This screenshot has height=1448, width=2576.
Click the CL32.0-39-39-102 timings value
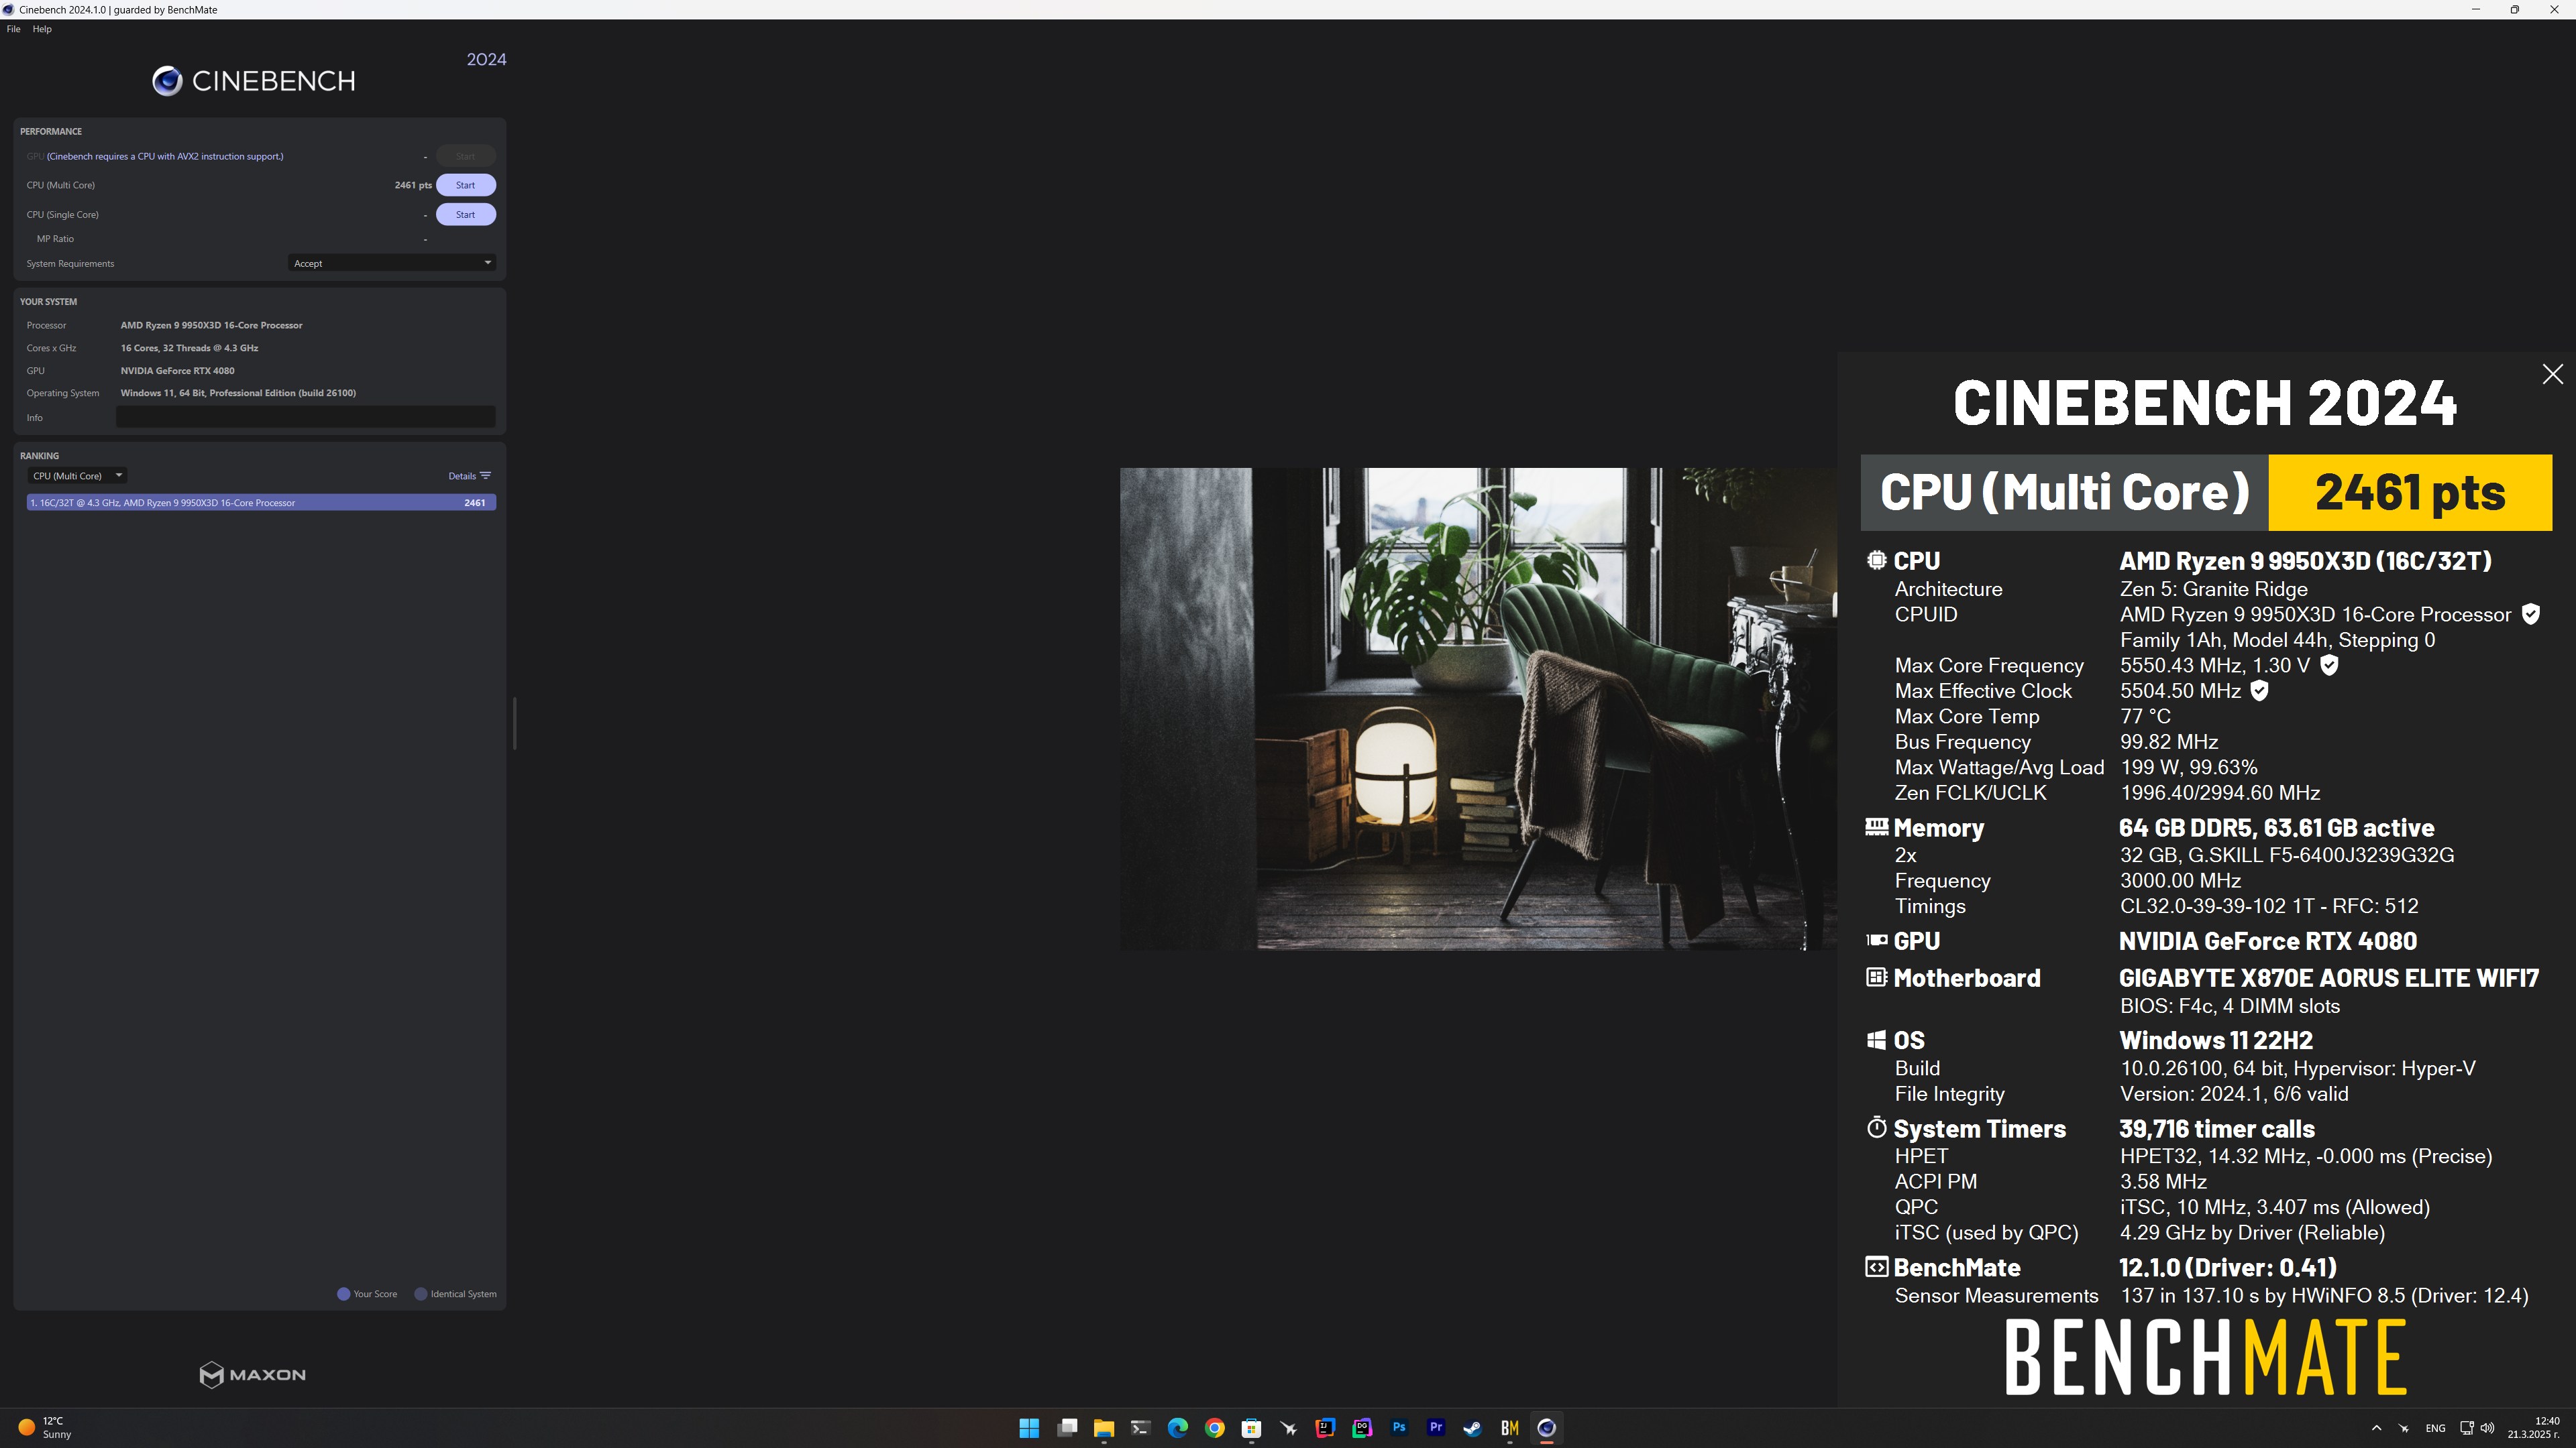coord(2269,906)
